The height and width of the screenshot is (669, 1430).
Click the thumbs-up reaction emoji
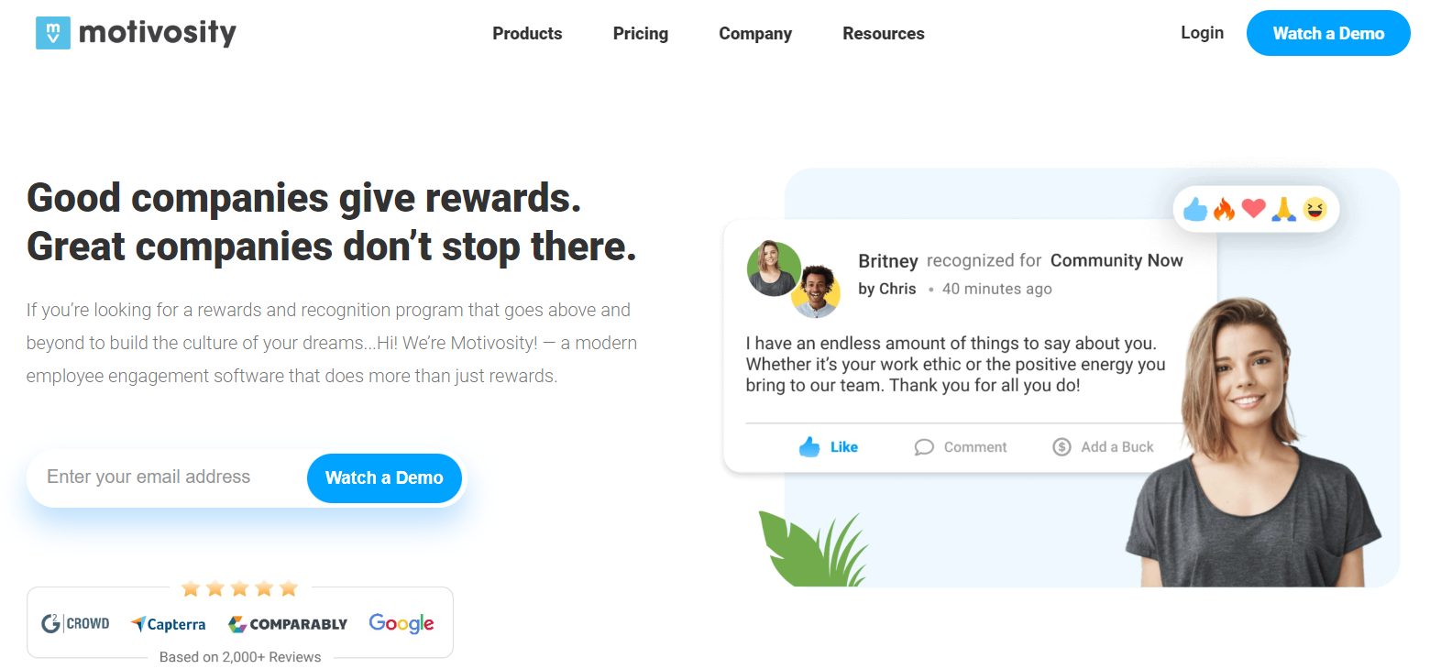point(1195,210)
